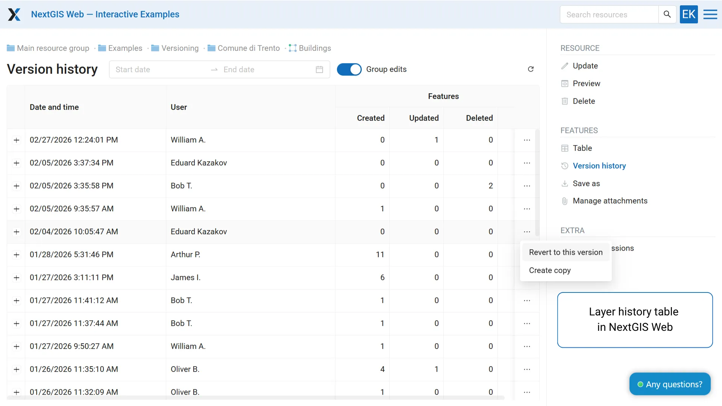722x406 pixels.
Task: Click the Preview icon in sidebar
Action: (564, 83)
